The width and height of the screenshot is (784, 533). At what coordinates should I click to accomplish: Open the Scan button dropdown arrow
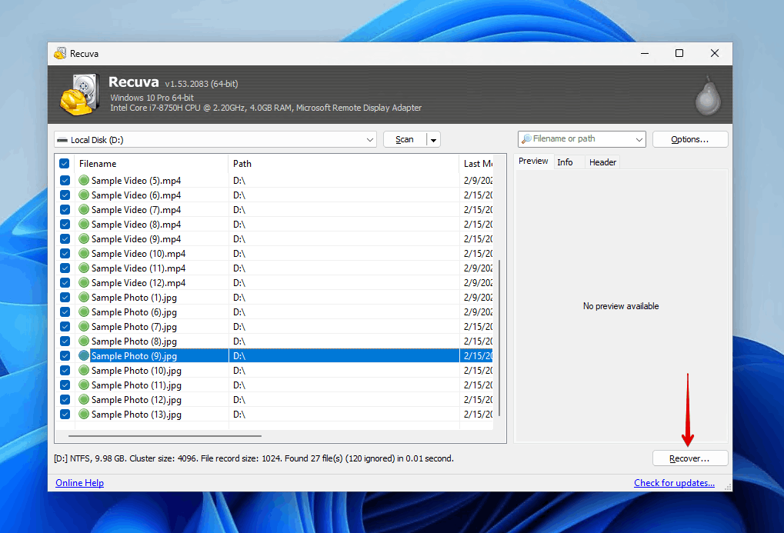433,139
